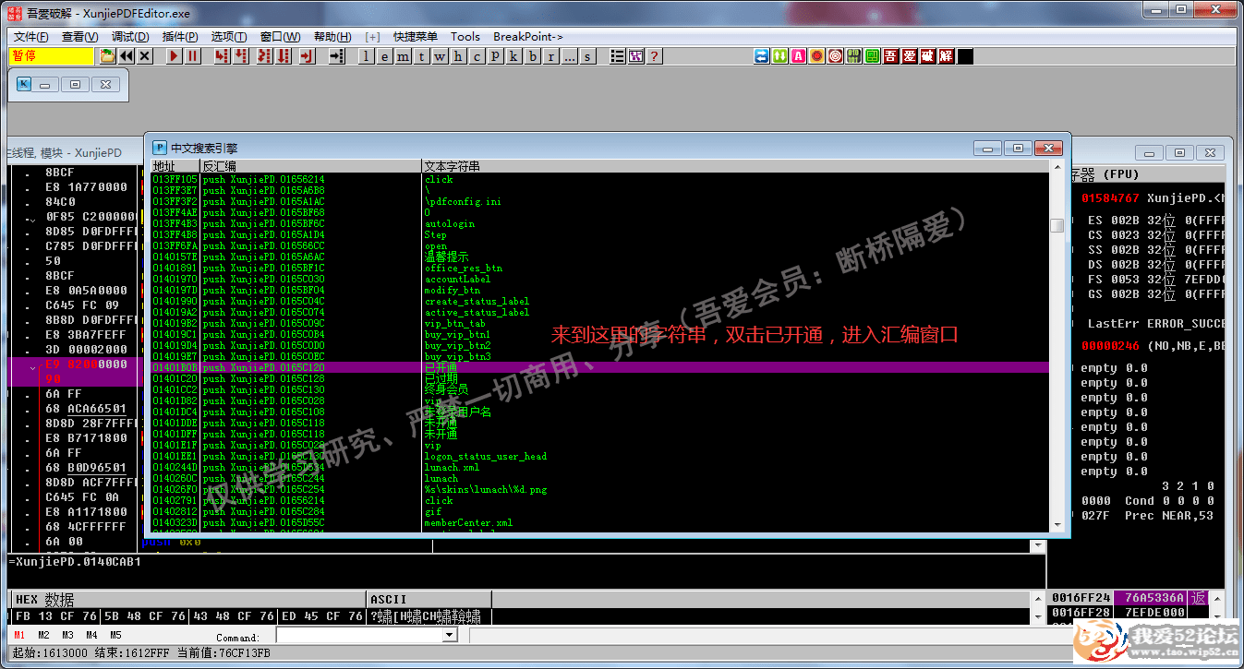
Task: Open the 帮助(H) menu
Action: tap(332, 37)
